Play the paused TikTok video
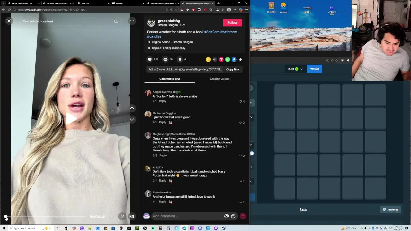 point(71,119)
